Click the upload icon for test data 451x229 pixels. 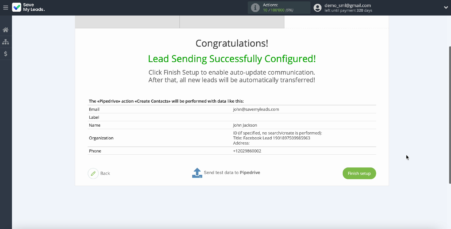(197, 173)
